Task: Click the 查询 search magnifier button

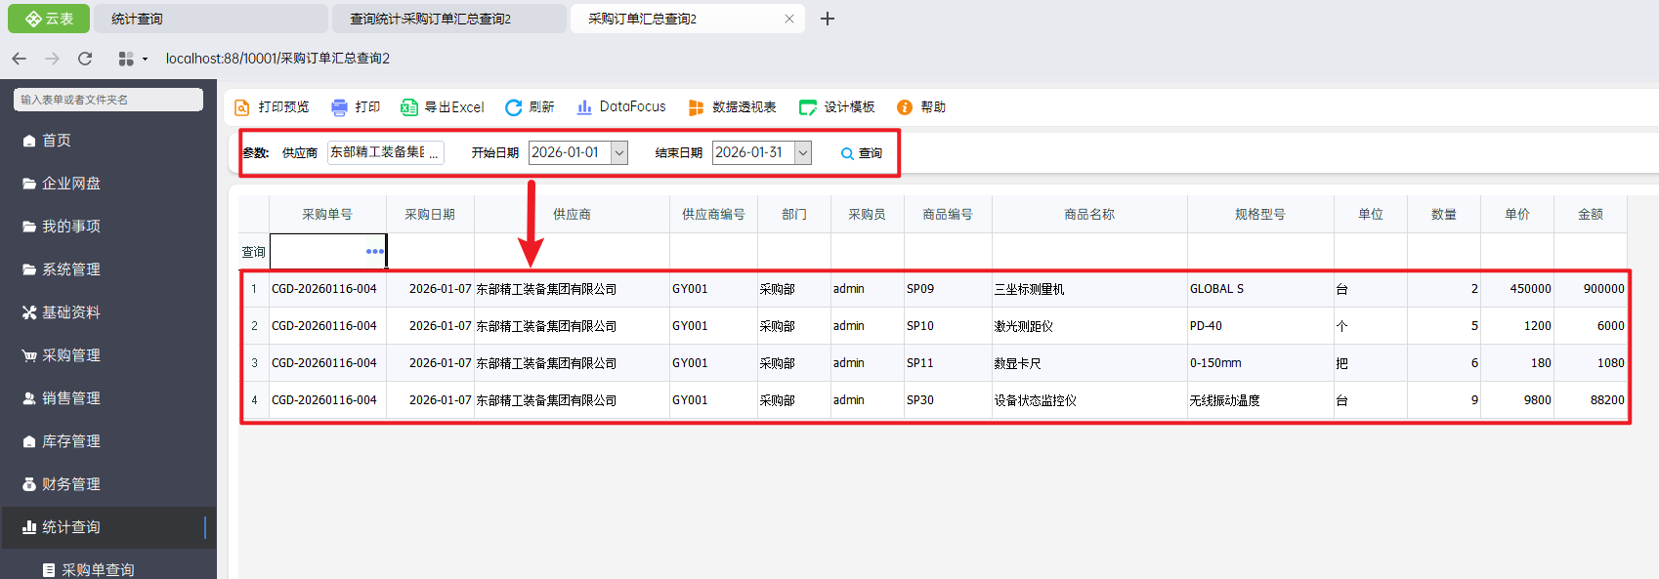Action: [862, 153]
